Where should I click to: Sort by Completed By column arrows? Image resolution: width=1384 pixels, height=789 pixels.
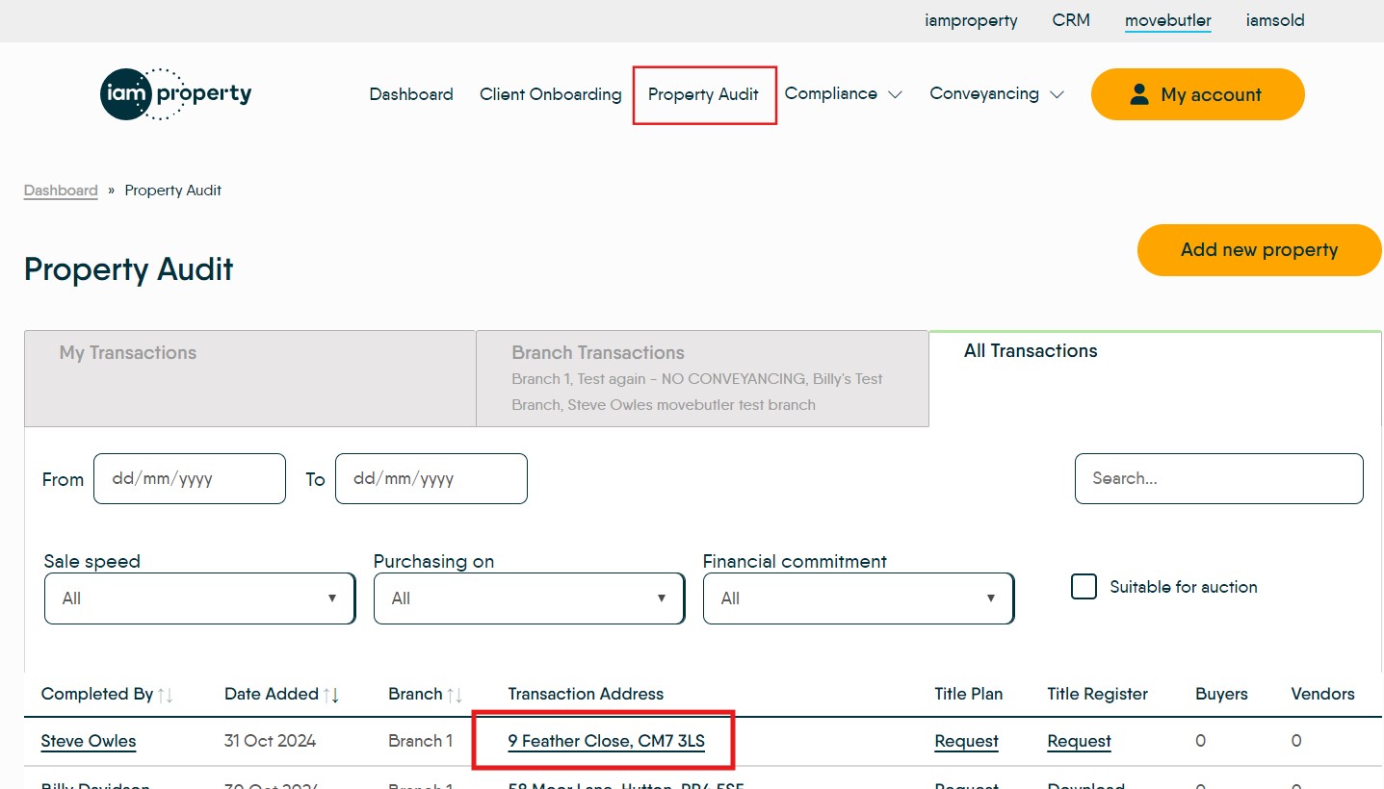point(165,695)
